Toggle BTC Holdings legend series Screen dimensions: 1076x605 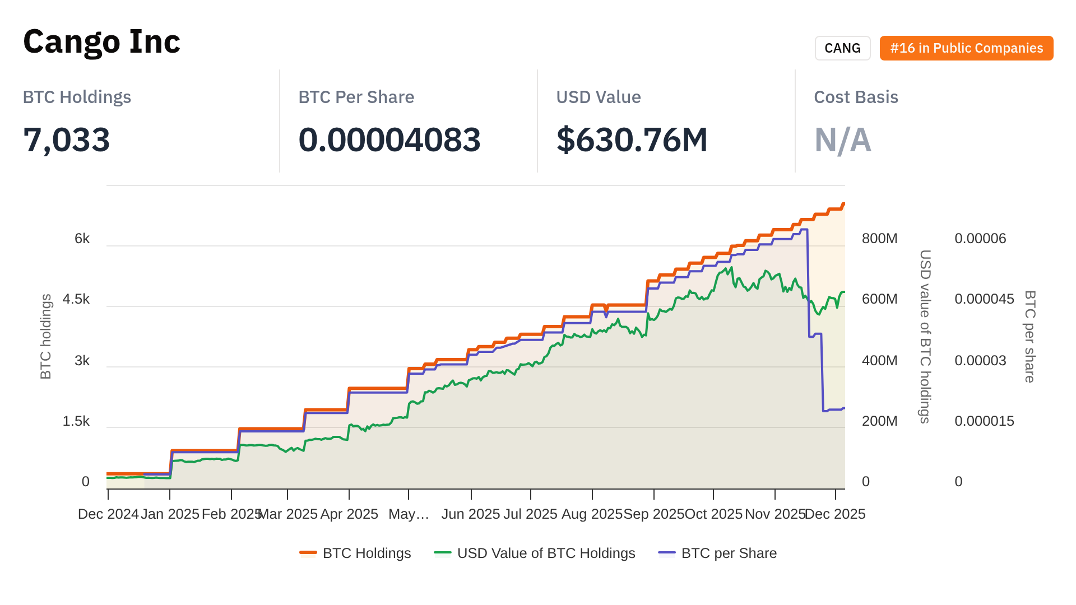coord(367,553)
